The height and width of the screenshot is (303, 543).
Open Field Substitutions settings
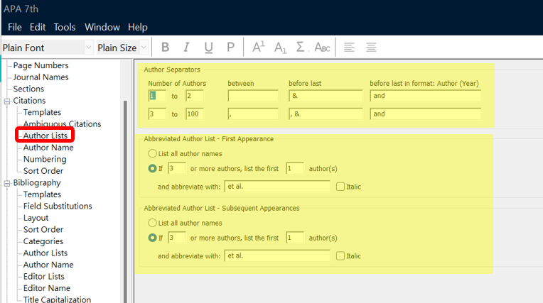(x=58, y=206)
